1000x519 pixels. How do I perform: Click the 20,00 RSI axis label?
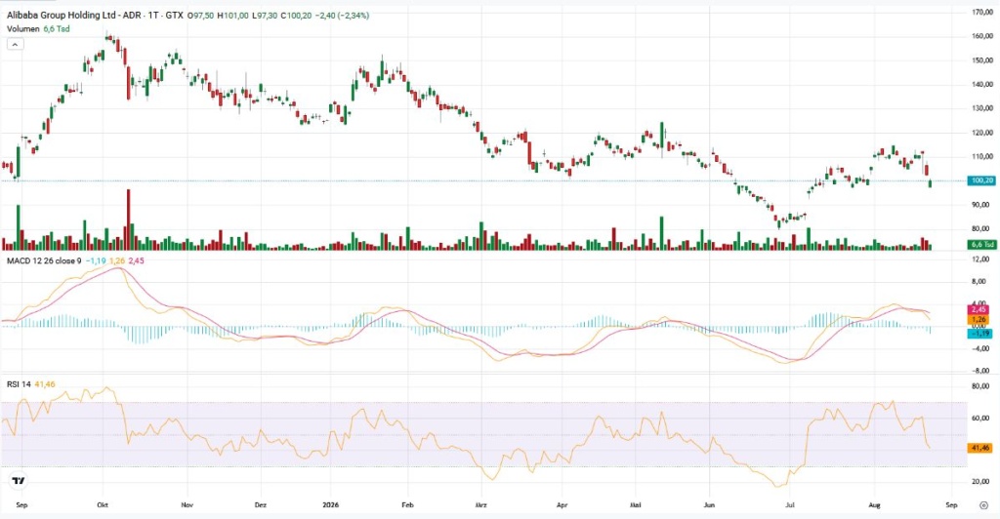(981, 482)
